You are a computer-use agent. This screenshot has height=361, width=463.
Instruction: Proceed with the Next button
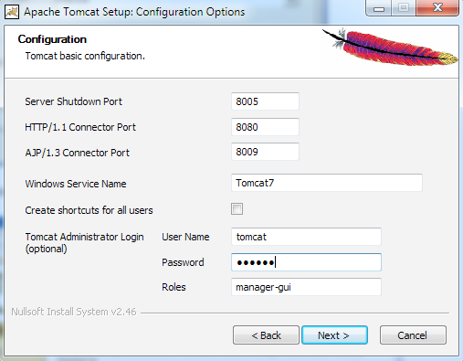[334, 335]
